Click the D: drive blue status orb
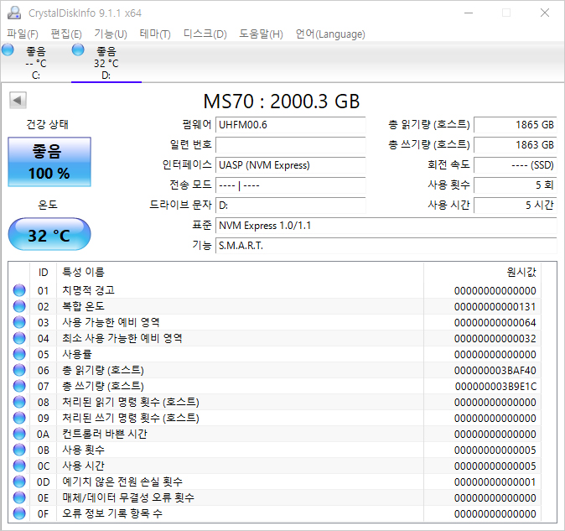565x531 pixels. [x=78, y=49]
